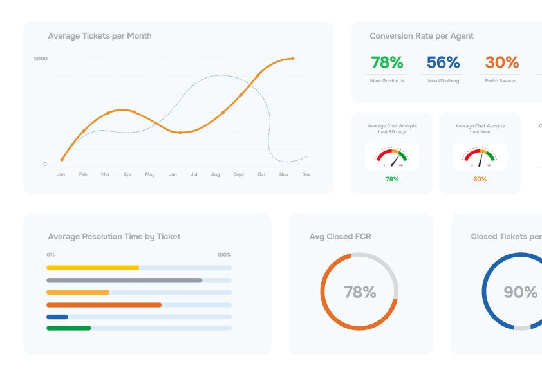Screen dimensions: 542x379
Task: Click the orange line's November peak data point
Action: [x=292, y=59]
